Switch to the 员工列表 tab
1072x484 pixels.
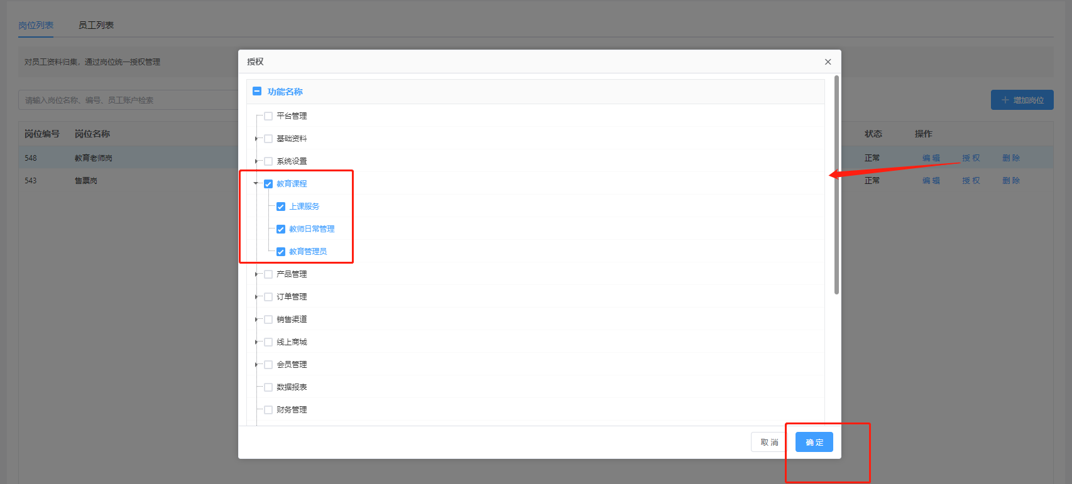point(96,25)
